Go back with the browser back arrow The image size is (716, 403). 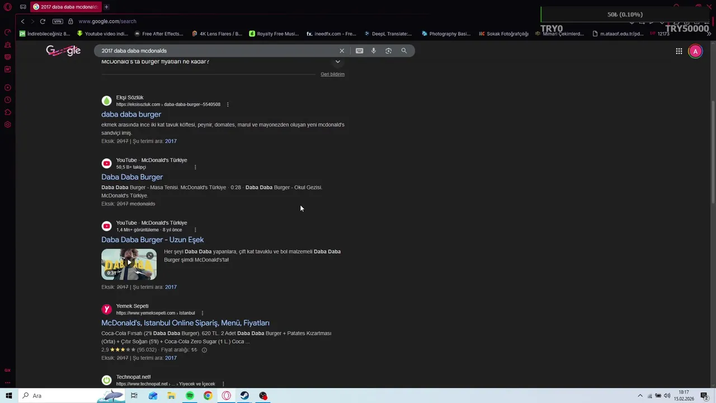22,21
